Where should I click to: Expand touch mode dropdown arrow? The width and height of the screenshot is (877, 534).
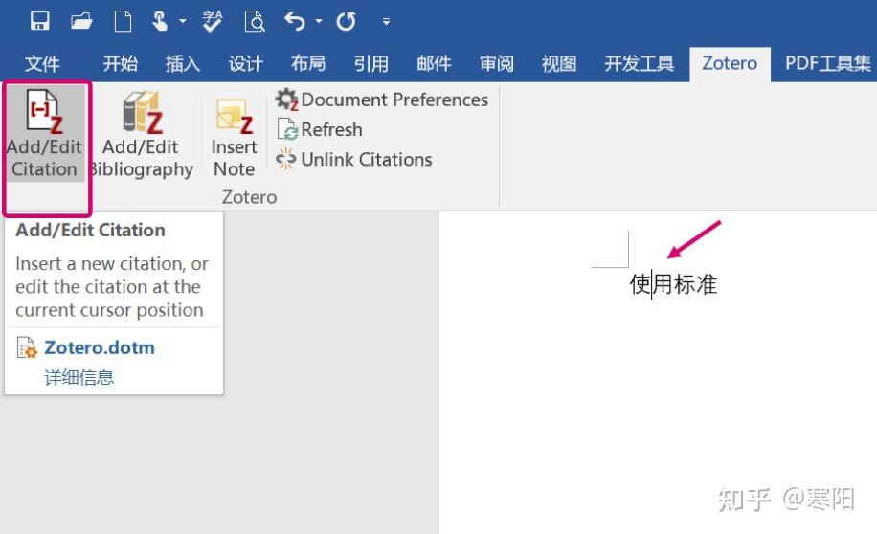183,22
